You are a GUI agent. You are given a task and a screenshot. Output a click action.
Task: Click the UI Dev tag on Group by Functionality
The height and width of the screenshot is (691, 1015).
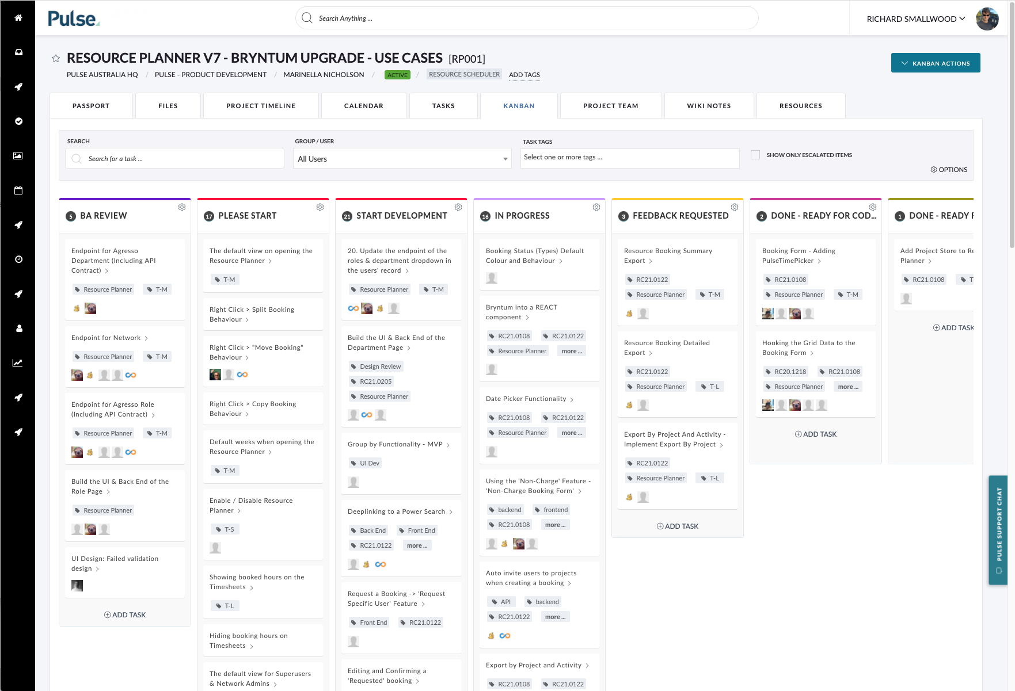(364, 463)
